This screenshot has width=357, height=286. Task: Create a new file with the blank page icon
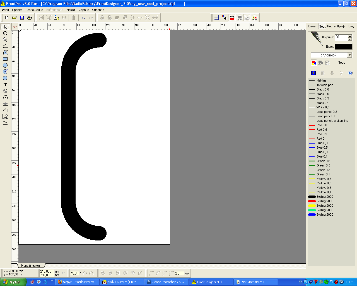(x=7, y=18)
